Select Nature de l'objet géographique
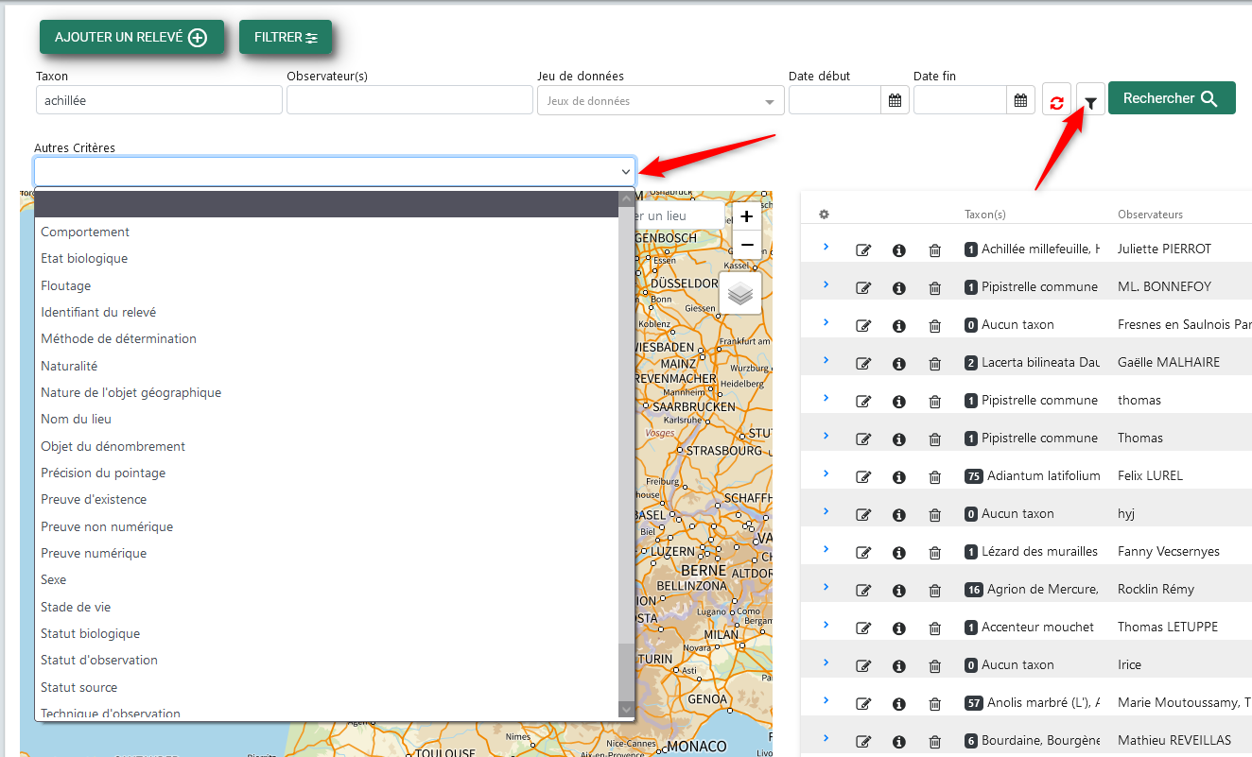Viewport: 1252px width, 757px height. tap(327, 392)
